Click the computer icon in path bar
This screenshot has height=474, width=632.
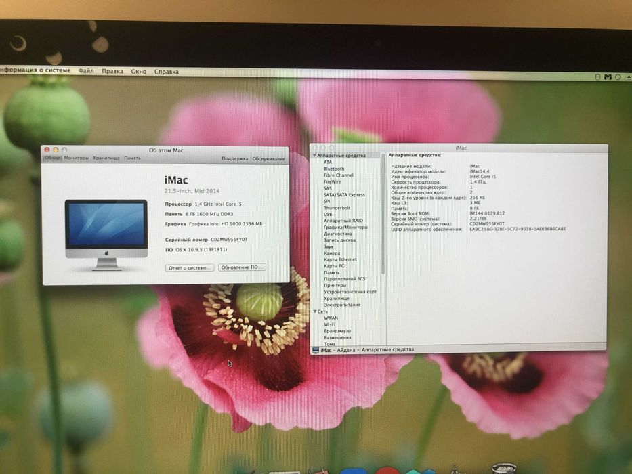(x=316, y=350)
